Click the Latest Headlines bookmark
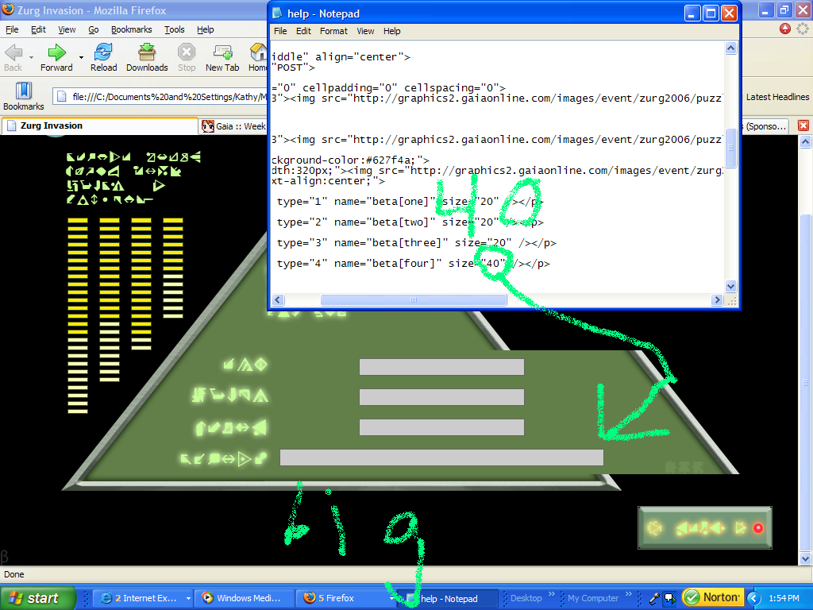This screenshot has width=813, height=610. pos(777,97)
